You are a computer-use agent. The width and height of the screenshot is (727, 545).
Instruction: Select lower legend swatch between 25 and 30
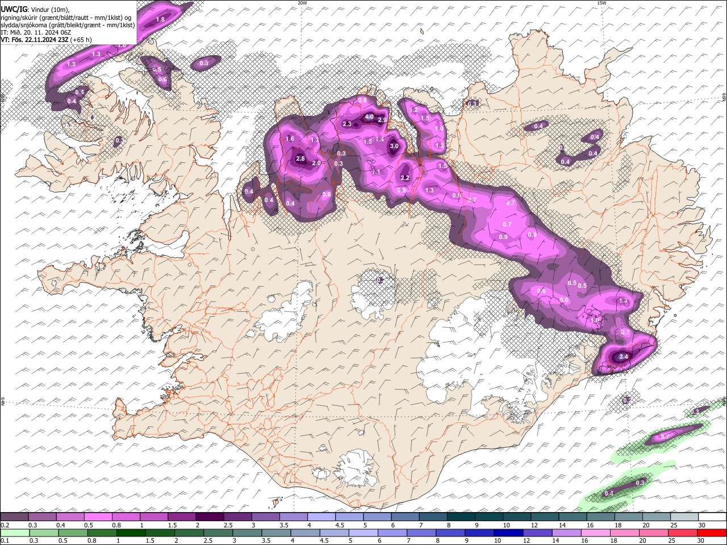click(x=683, y=533)
